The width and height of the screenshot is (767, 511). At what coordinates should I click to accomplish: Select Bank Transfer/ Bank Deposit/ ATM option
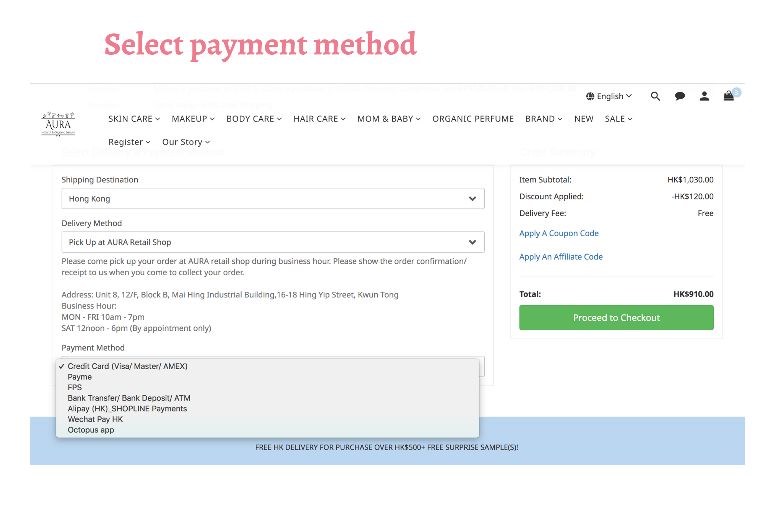click(129, 398)
